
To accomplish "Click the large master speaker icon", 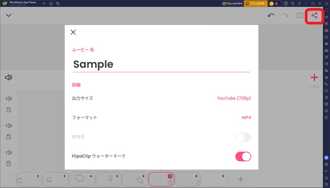I will click(9, 77).
